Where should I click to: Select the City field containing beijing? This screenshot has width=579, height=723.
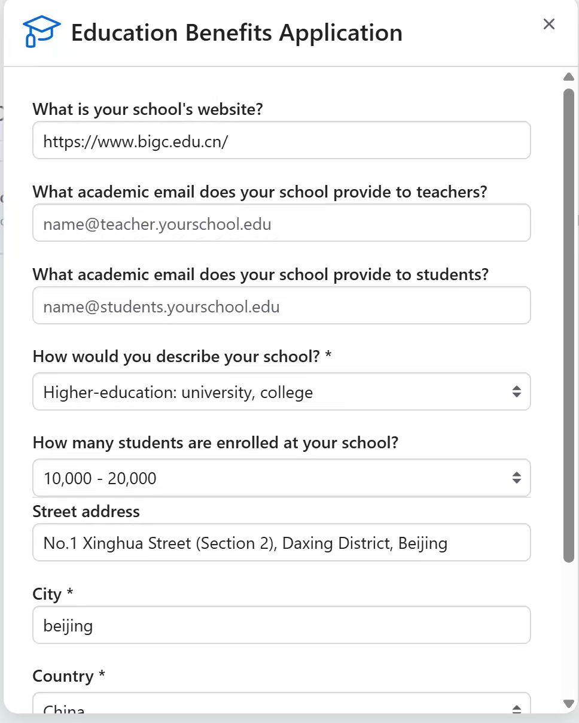pyautogui.click(x=281, y=625)
